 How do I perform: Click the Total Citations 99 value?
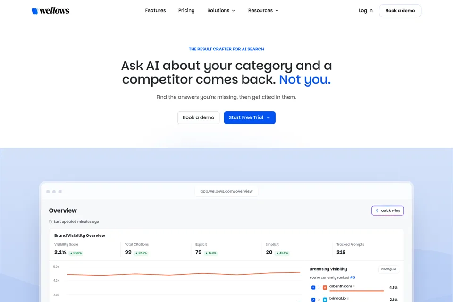(x=128, y=252)
